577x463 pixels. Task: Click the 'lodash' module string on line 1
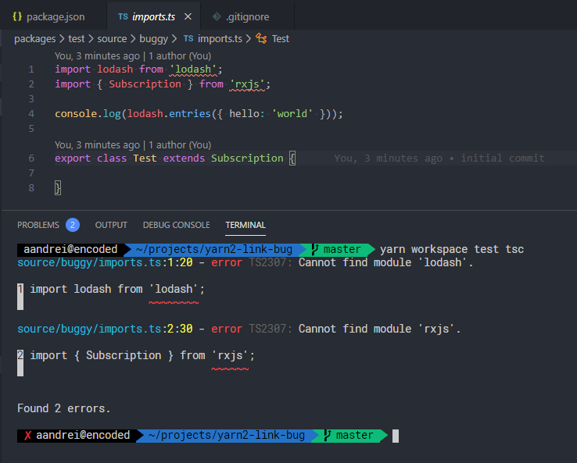[x=193, y=69]
